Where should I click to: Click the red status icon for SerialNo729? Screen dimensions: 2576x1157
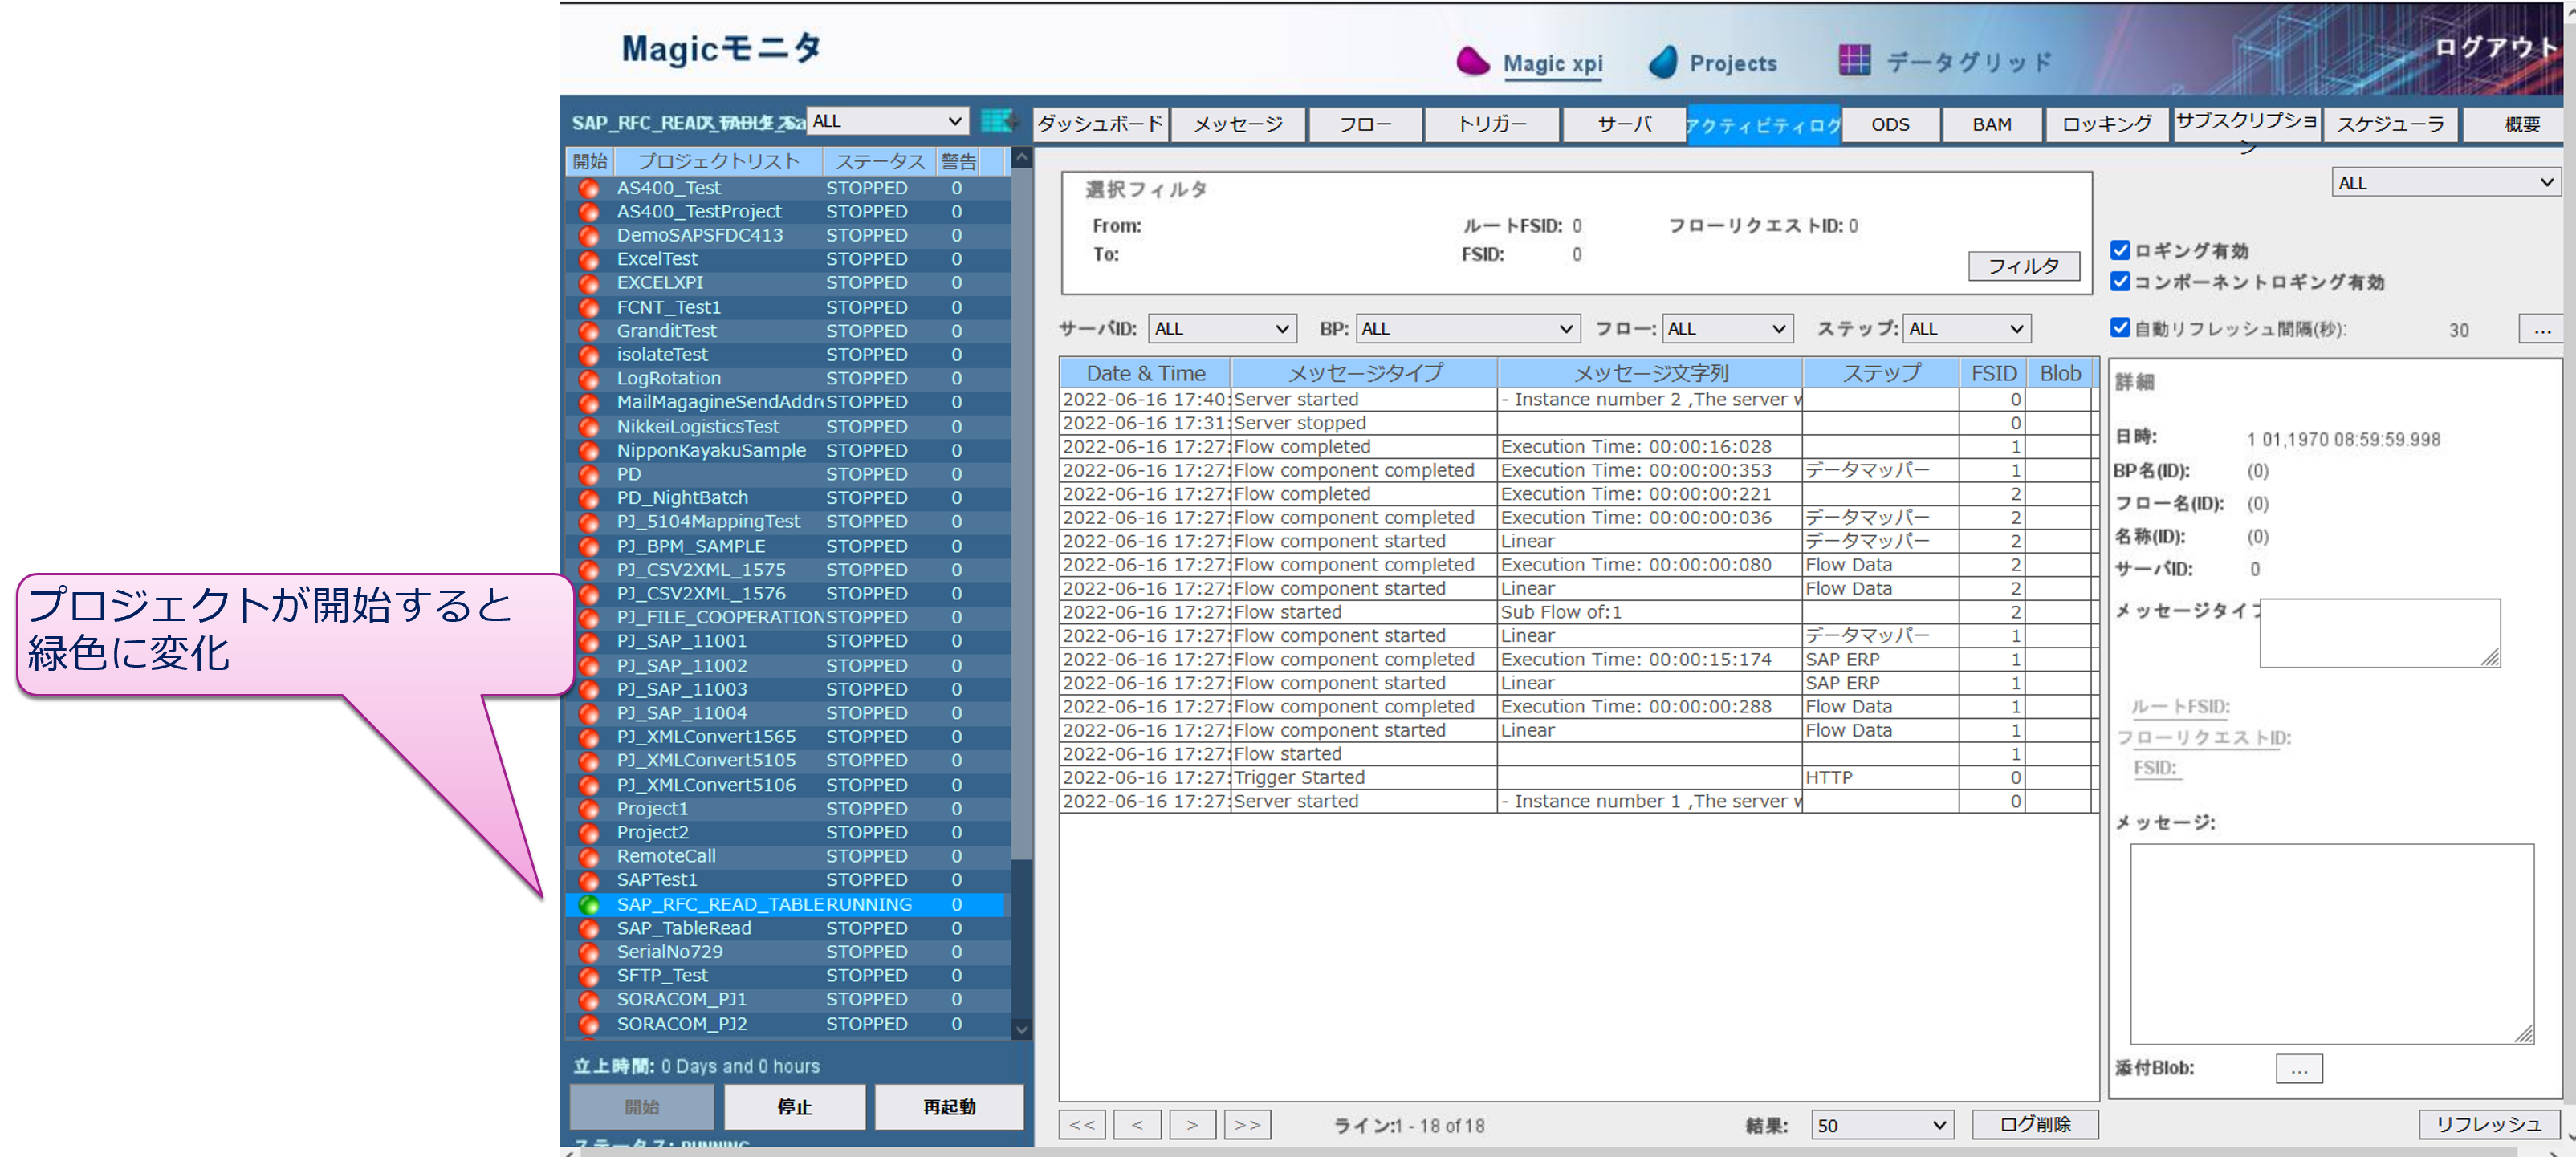click(x=589, y=952)
